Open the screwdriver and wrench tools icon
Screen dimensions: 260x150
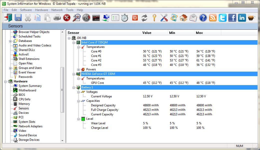(164, 18)
